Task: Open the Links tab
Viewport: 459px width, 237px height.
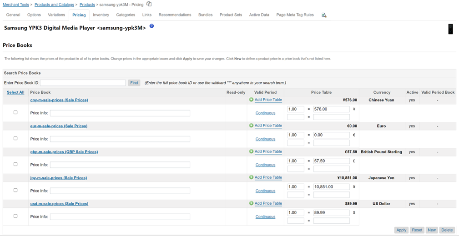Action: tap(147, 15)
